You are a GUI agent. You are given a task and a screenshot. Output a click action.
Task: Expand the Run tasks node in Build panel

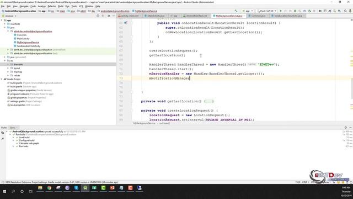pos(13,146)
